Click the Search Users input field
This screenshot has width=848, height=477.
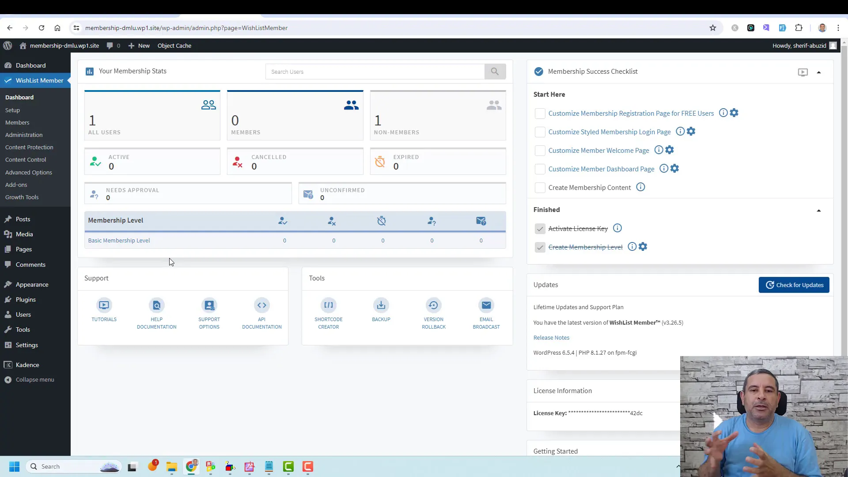click(x=375, y=71)
